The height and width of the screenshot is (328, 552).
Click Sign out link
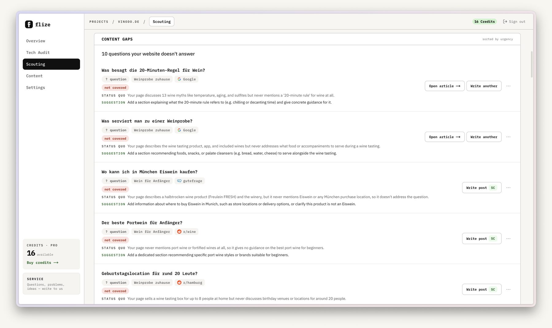[514, 21]
